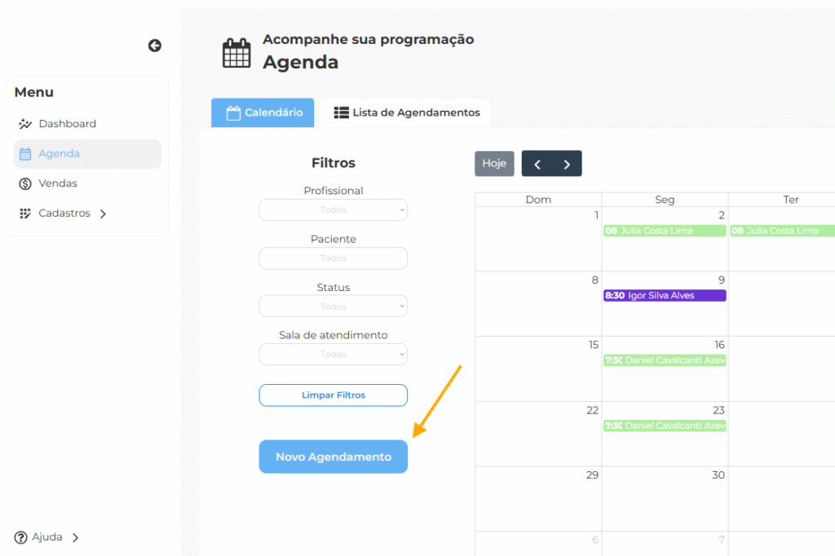Viewport: 835px width, 556px height.
Task: Expand the Cadastros submenu chevron
Action: [103, 214]
